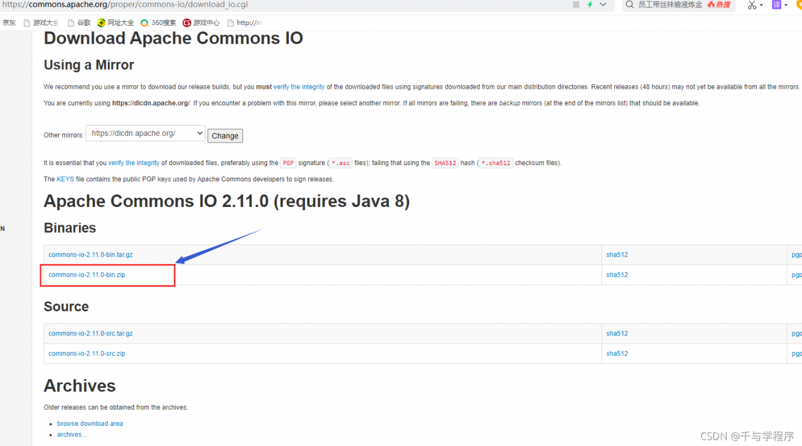Open the 游戏大全 bookmark
802x446 pixels.
click(x=41, y=23)
